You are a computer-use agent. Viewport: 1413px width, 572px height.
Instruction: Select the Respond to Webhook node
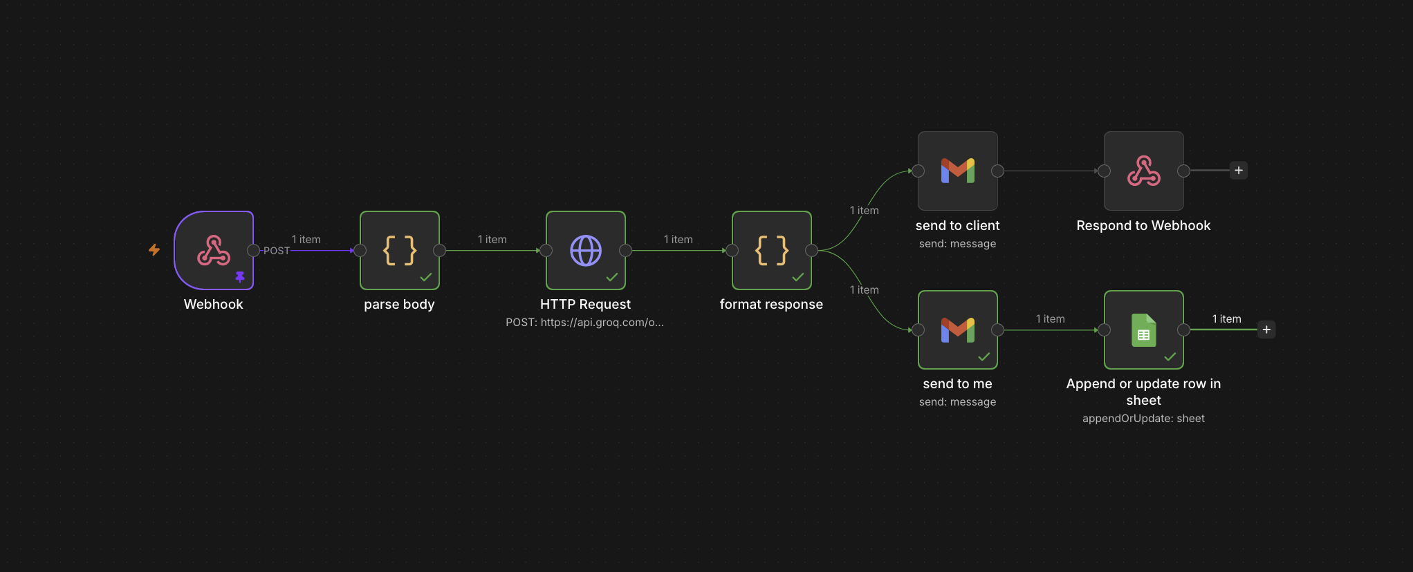[x=1144, y=171]
